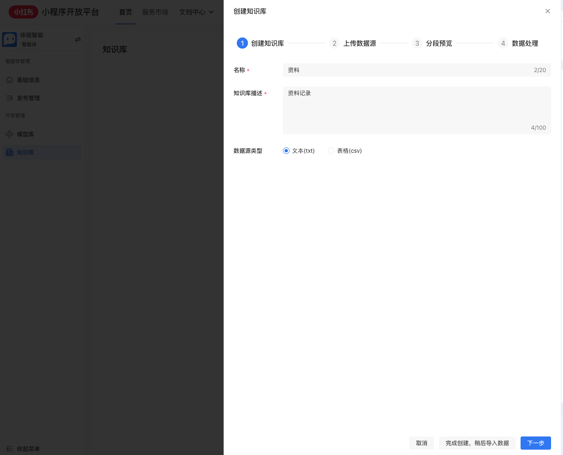
Task: Click the 名称 input containing 资料
Action: pos(417,70)
